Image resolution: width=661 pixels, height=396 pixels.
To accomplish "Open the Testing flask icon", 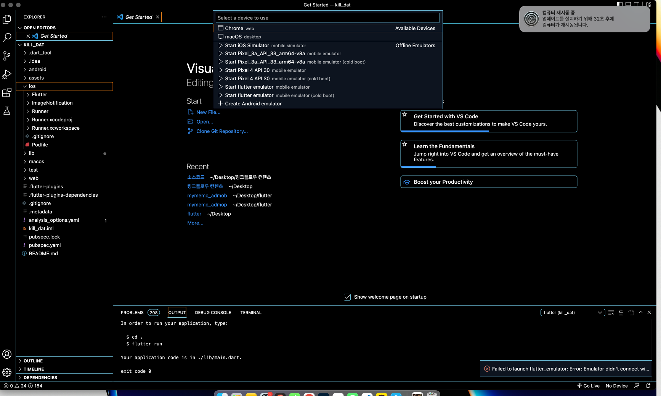I will (x=7, y=111).
